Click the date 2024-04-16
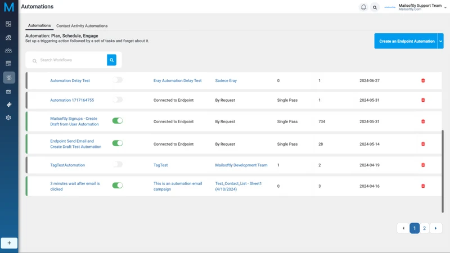This screenshot has height=253, width=450. tap(370, 186)
